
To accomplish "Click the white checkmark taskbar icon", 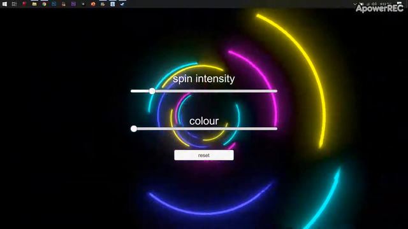I will point(122,4).
